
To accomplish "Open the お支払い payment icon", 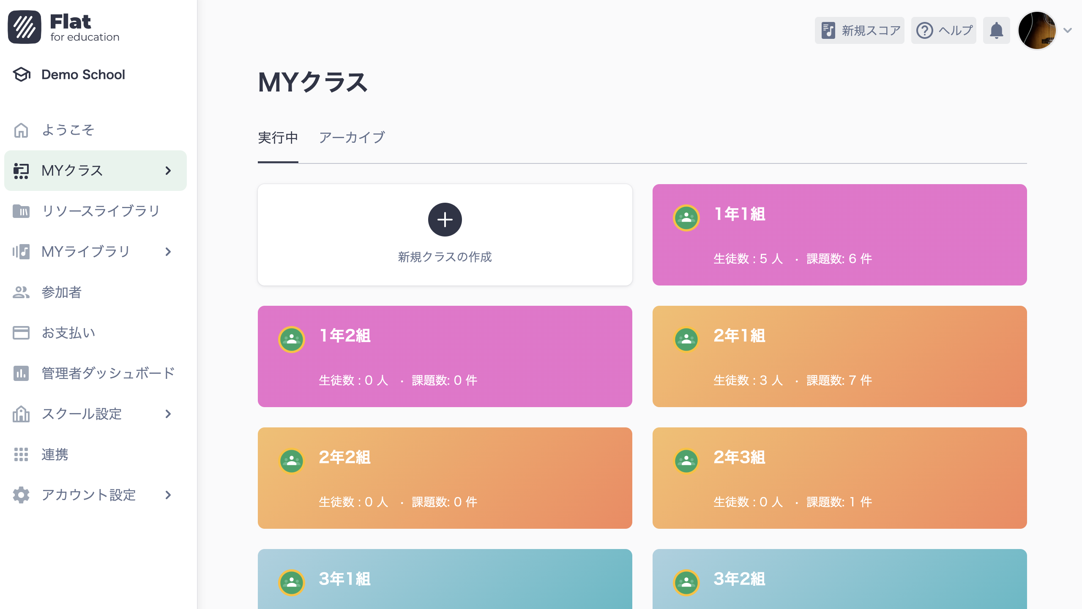I will click(21, 332).
